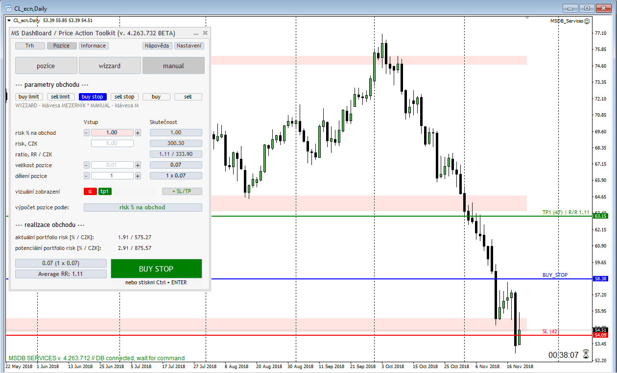Increase risk % na obchod with plus
The image size is (617, 373).
138,133
